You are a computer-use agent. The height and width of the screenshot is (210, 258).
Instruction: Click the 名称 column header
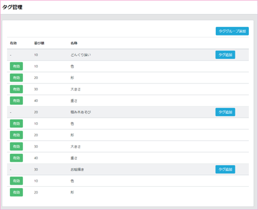[x=74, y=43]
